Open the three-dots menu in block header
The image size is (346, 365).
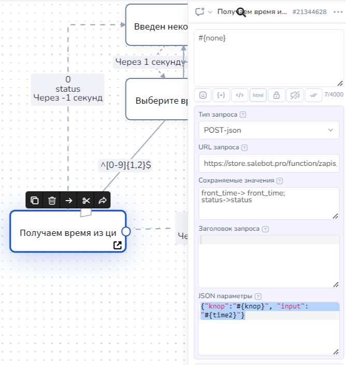pyautogui.click(x=338, y=12)
